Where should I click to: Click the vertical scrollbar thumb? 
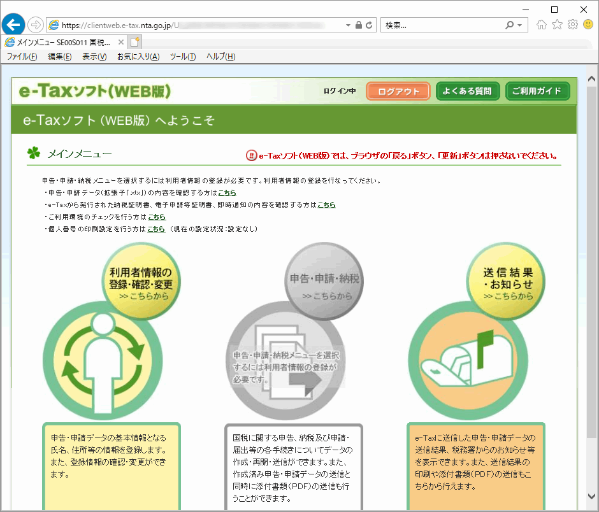(x=591, y=262)
